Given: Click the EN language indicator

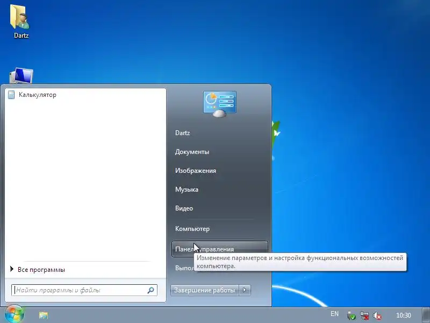Looking at the screenshot, I should (334, 314).
